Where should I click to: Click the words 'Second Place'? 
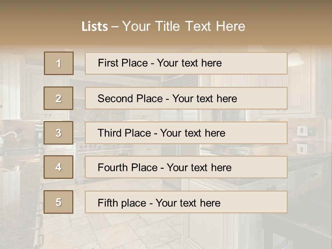[x=130, y=99]
